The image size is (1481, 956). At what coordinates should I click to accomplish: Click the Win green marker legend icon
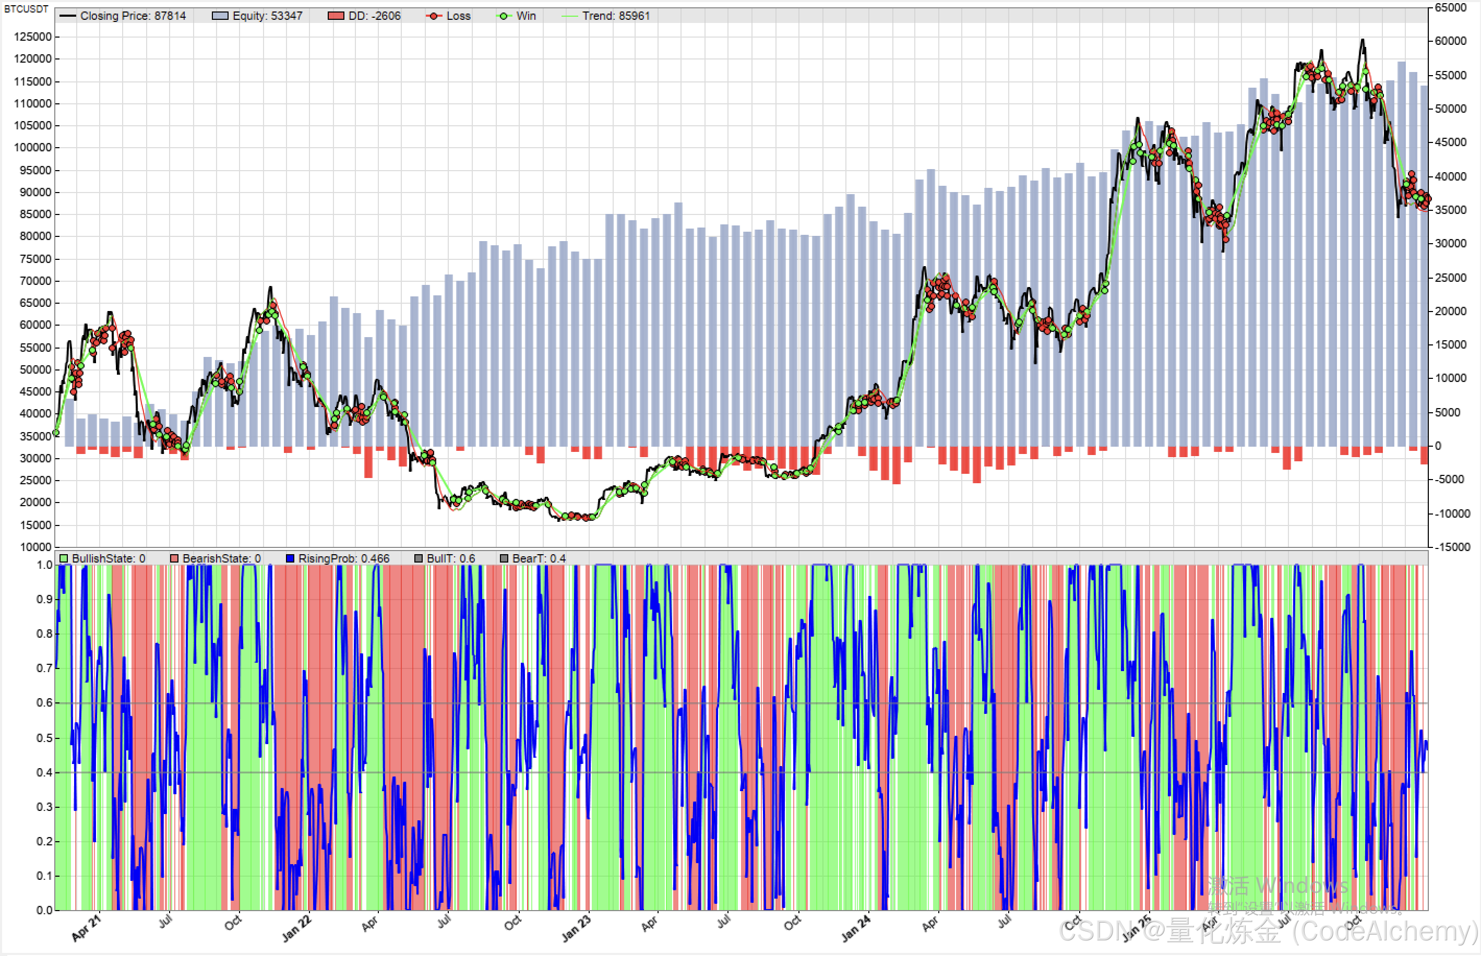point(504,16)
